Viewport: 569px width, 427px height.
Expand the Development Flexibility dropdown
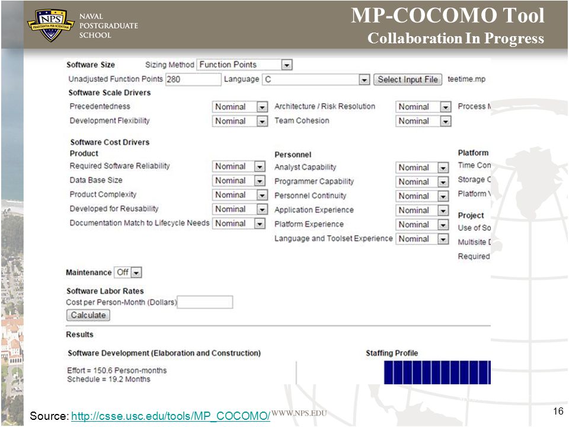pyautogui.click(x=240, y=121)
